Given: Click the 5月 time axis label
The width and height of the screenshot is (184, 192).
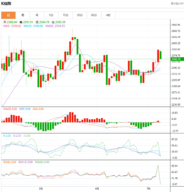Looking at the screenshot, I should tap(41, 189).
